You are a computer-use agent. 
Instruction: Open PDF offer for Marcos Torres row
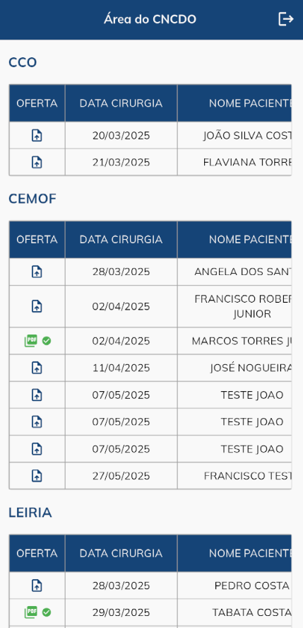click(x=31, y=341)
